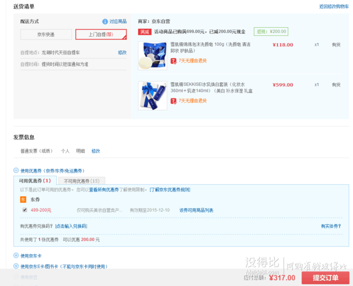
Task: Switch to 不可用优惠券 (15) tab
Action: 82,181
